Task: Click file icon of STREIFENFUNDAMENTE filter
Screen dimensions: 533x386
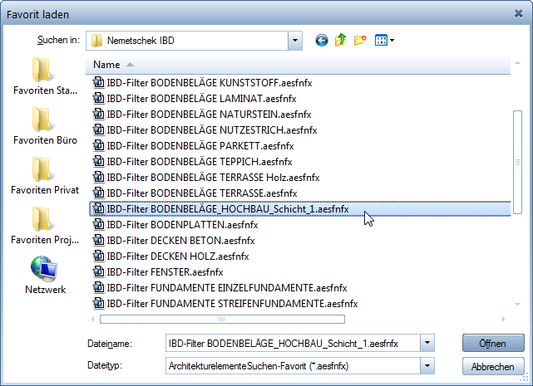Action: coord(99,304)
